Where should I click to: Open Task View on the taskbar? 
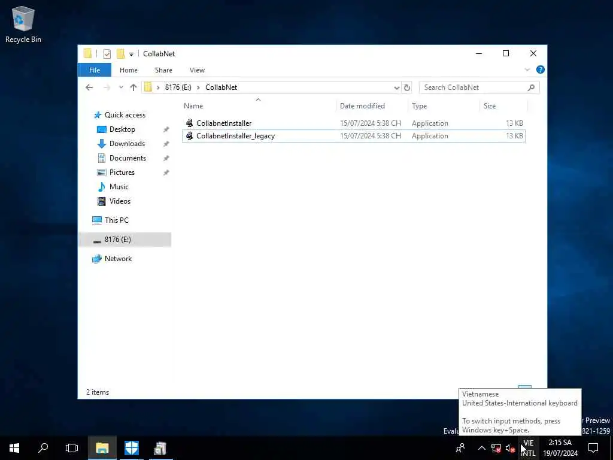(72, 448)
